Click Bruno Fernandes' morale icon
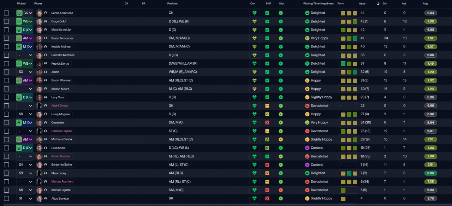The height and width of the screenshot is (206, 452). [281, 38]
